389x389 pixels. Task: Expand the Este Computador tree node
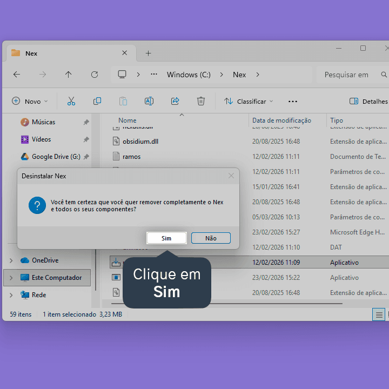11,278
